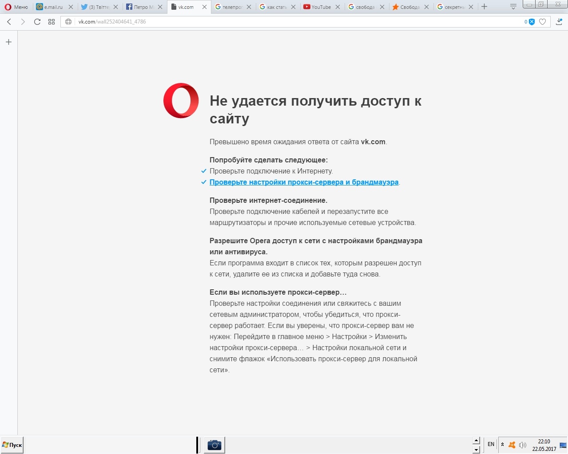Open the camera app in taskbar
This screenshot has height=454, width=568.
click(x=214, y=445)
